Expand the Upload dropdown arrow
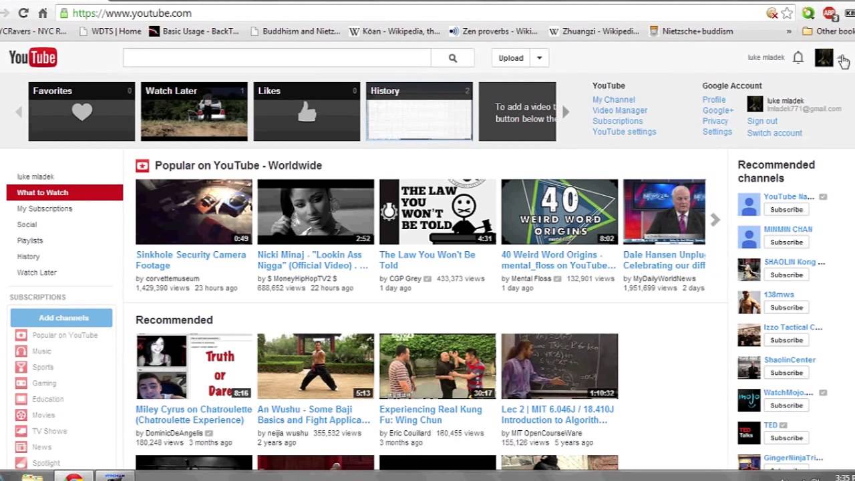Screen dimensions: 855x481 [x=539, y=58]
